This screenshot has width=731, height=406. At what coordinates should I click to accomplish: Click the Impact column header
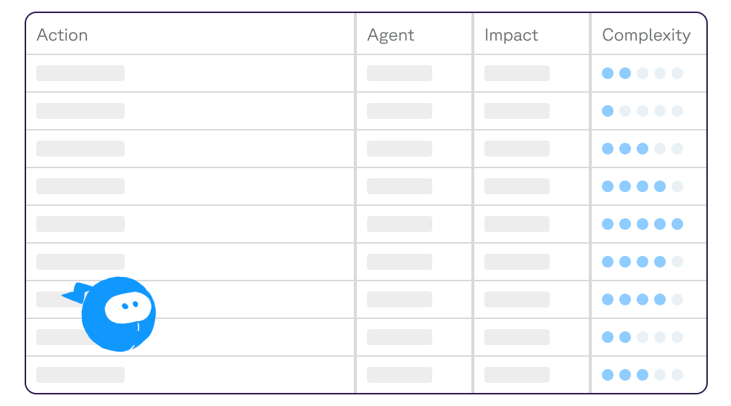[x=511, y=35]
